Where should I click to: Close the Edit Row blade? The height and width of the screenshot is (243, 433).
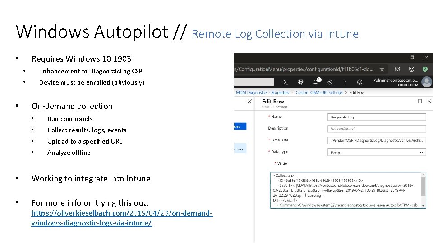pyautogui.click(x=429, y=101)
